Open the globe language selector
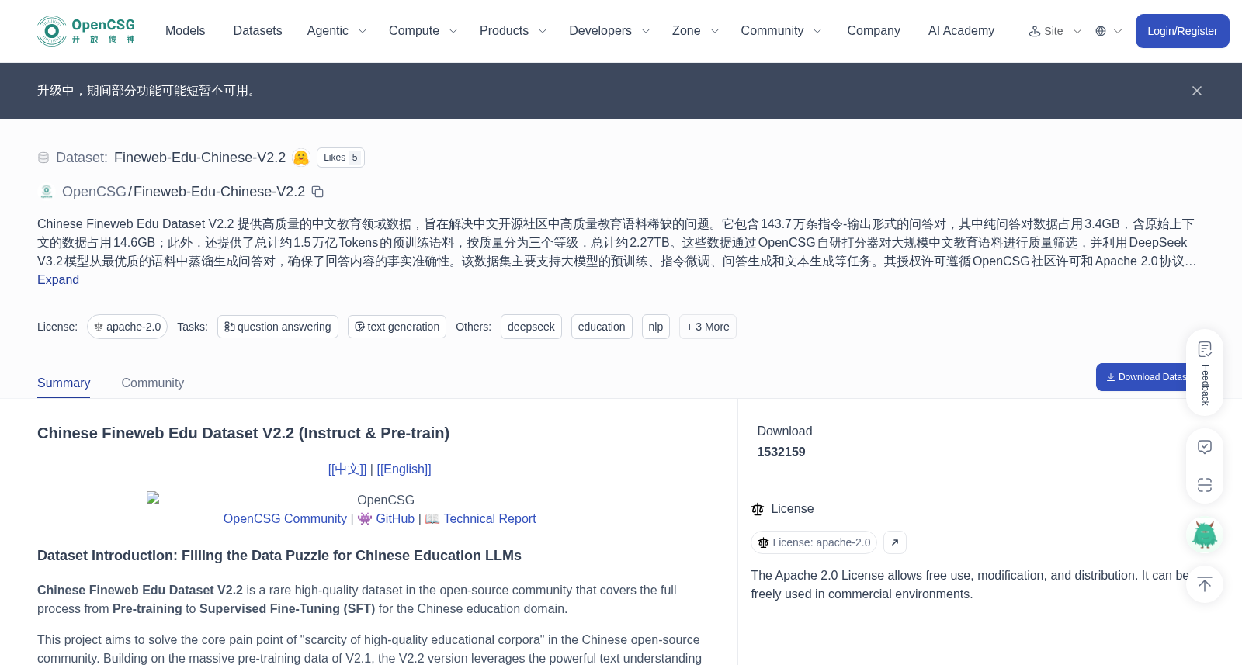Viewport: 1242px width, 665px height. (x=1101, y=31)
